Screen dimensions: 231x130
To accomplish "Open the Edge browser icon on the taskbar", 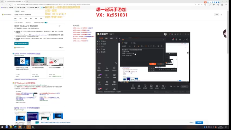I will (x=15, y=127).
